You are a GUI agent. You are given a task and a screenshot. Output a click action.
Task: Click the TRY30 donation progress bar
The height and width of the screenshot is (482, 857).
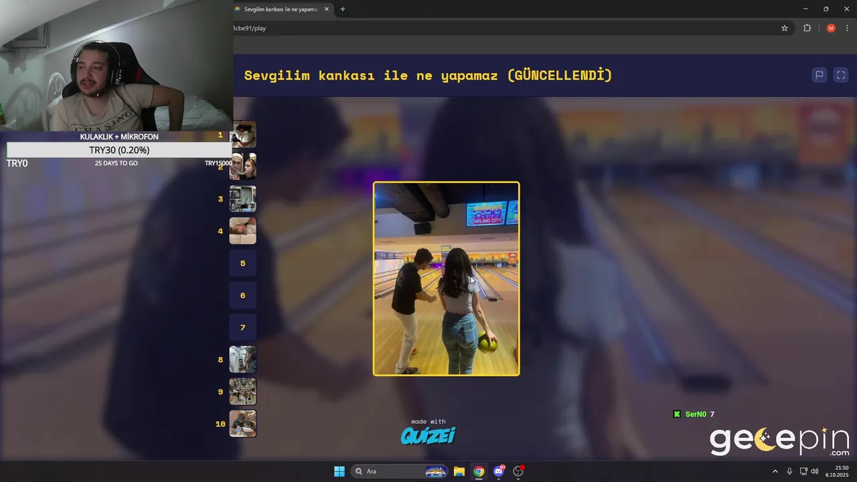(119, 150)
